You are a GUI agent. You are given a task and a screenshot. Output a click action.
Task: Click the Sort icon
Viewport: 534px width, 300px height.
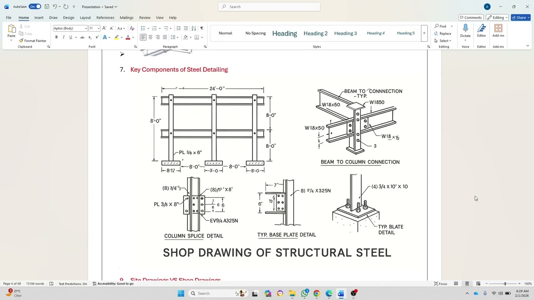tap(194, 28)
